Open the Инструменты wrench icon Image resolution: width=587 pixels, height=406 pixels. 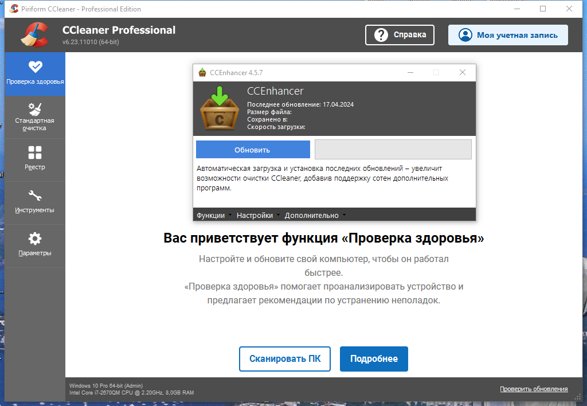(x=35, y=196)
